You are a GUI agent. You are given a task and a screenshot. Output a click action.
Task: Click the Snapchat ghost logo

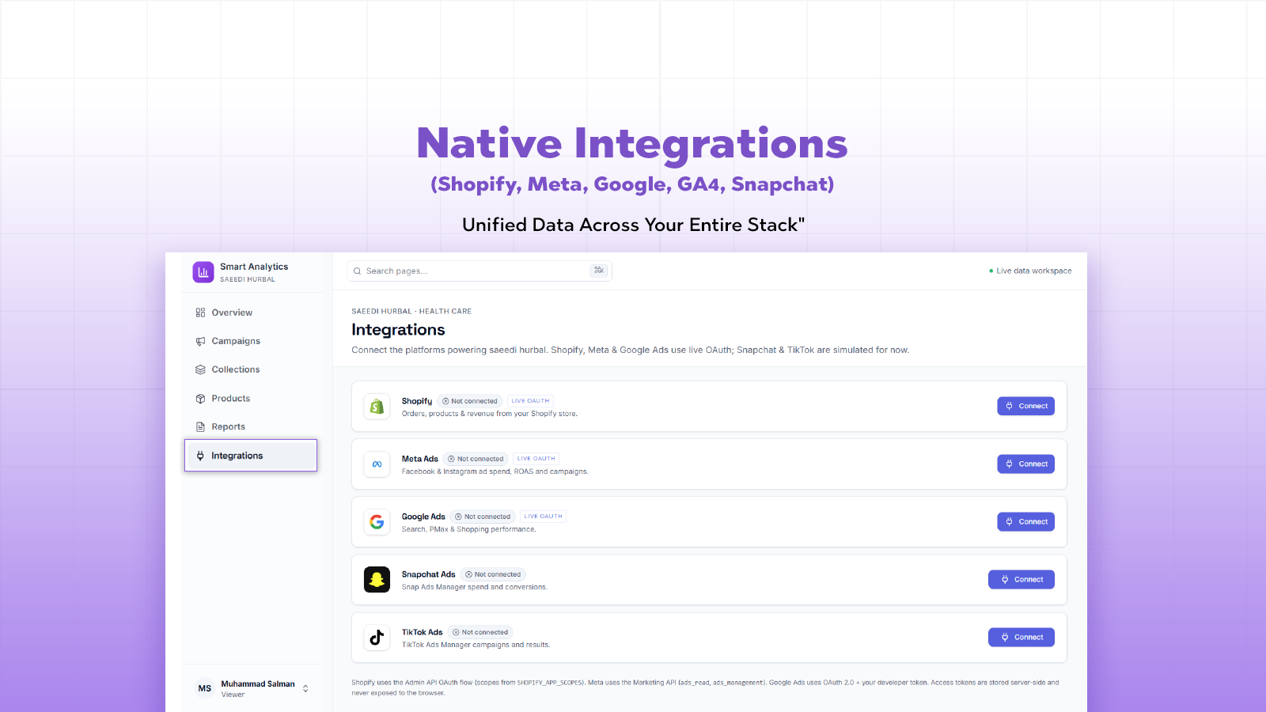[x=377, y=580]
